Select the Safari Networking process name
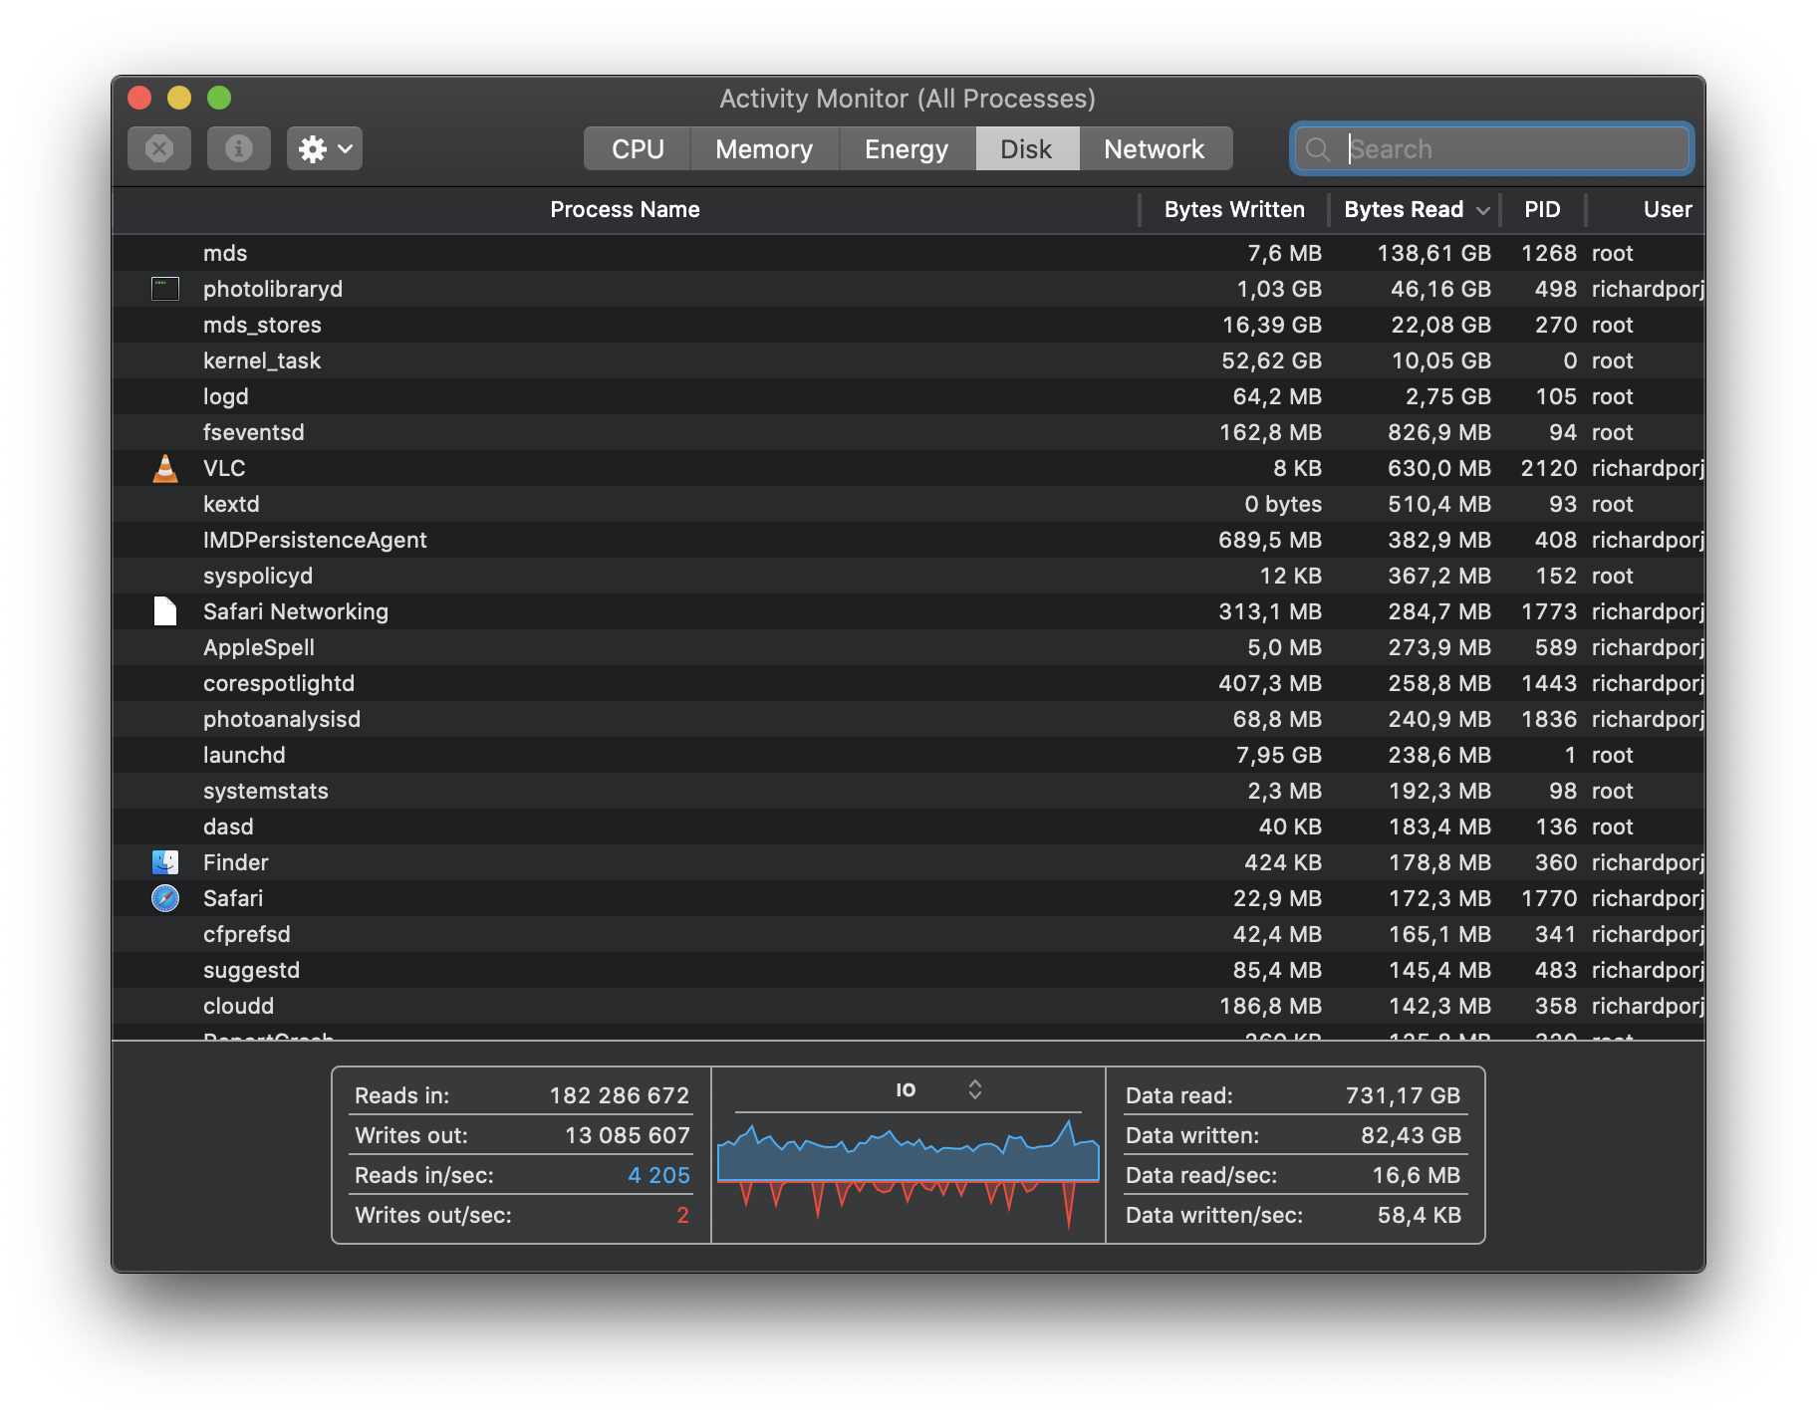Image resolution: width=1817 pixels, height=1420 pixels. [x=296, y=611]
